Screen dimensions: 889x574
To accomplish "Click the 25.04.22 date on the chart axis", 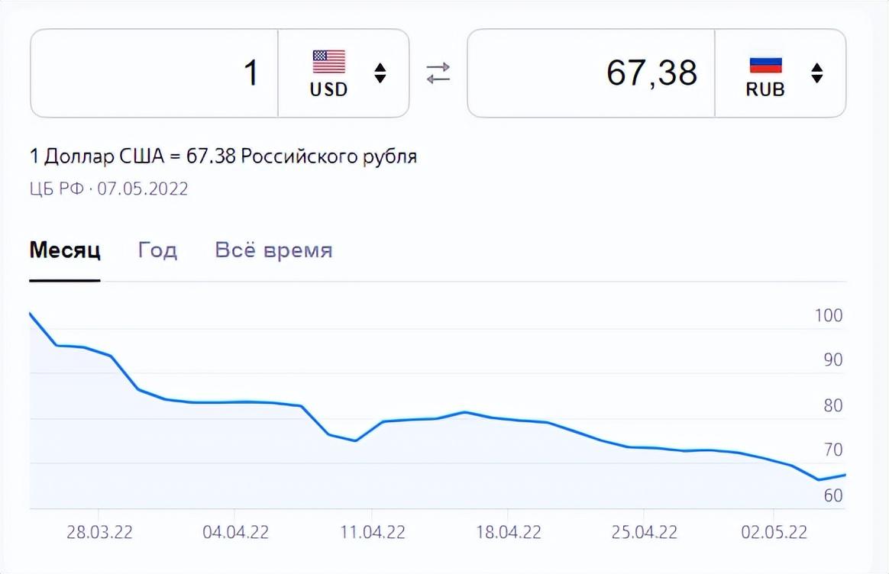I will tap(643, 532).
